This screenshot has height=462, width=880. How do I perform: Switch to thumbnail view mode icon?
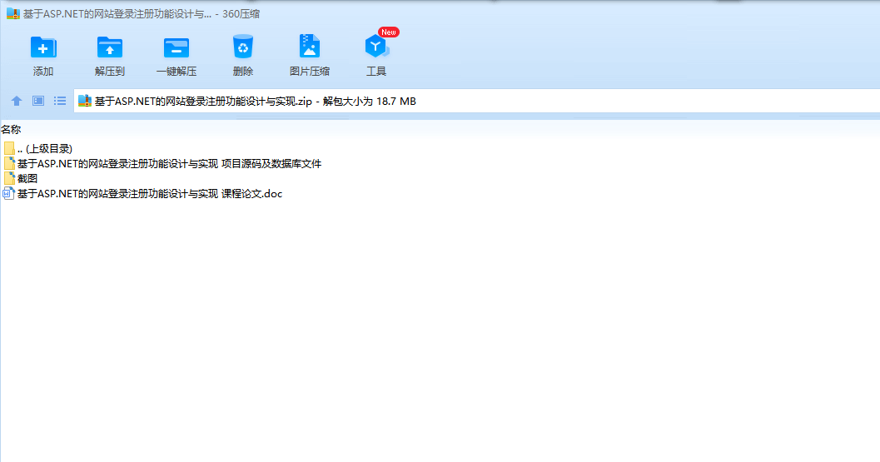pos(38,101)
